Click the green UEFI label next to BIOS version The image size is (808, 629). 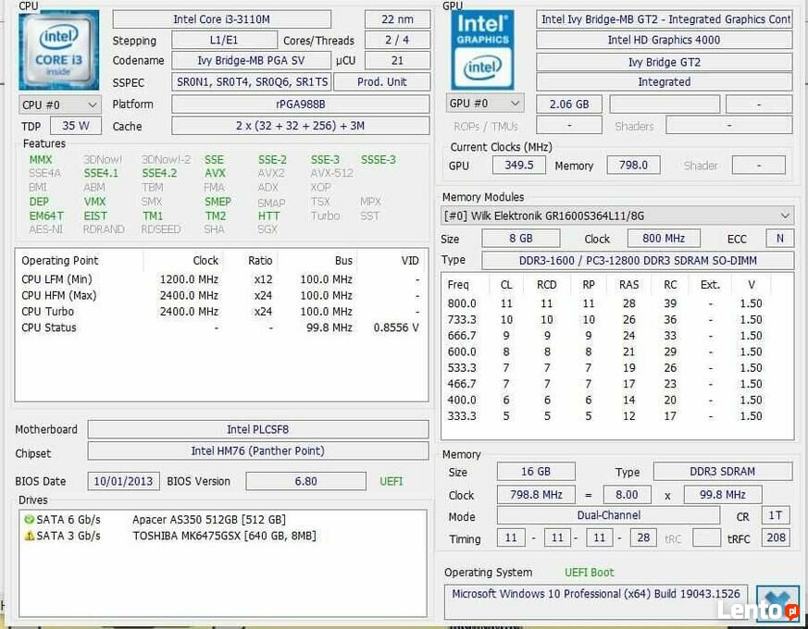(x=392, y=482)
